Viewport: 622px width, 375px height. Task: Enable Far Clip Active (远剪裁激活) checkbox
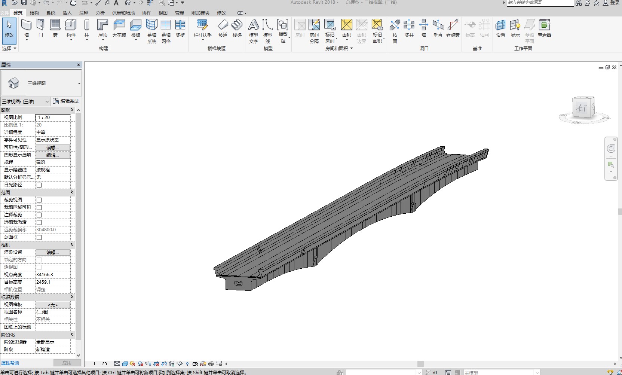click(x=39, y=222)
